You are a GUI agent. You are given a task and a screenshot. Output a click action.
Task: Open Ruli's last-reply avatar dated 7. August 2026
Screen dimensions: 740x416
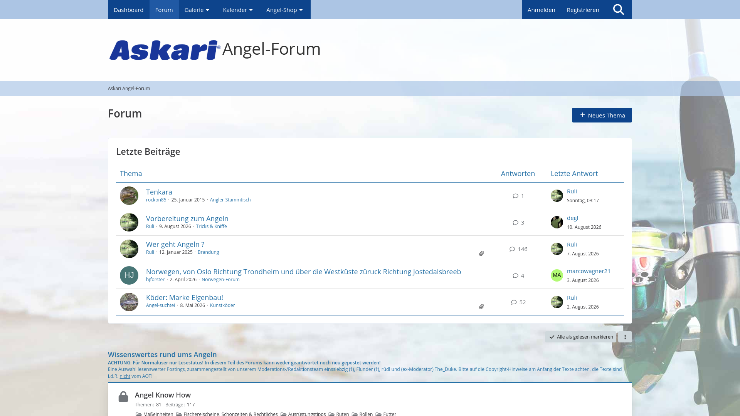(x=557, y=249)
